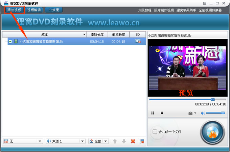Viewport: 230px width, 152px height.
Task: Click the preview title 小沈阳和谢娜搞笑播报新闻.flv
Action: point(169,35)
